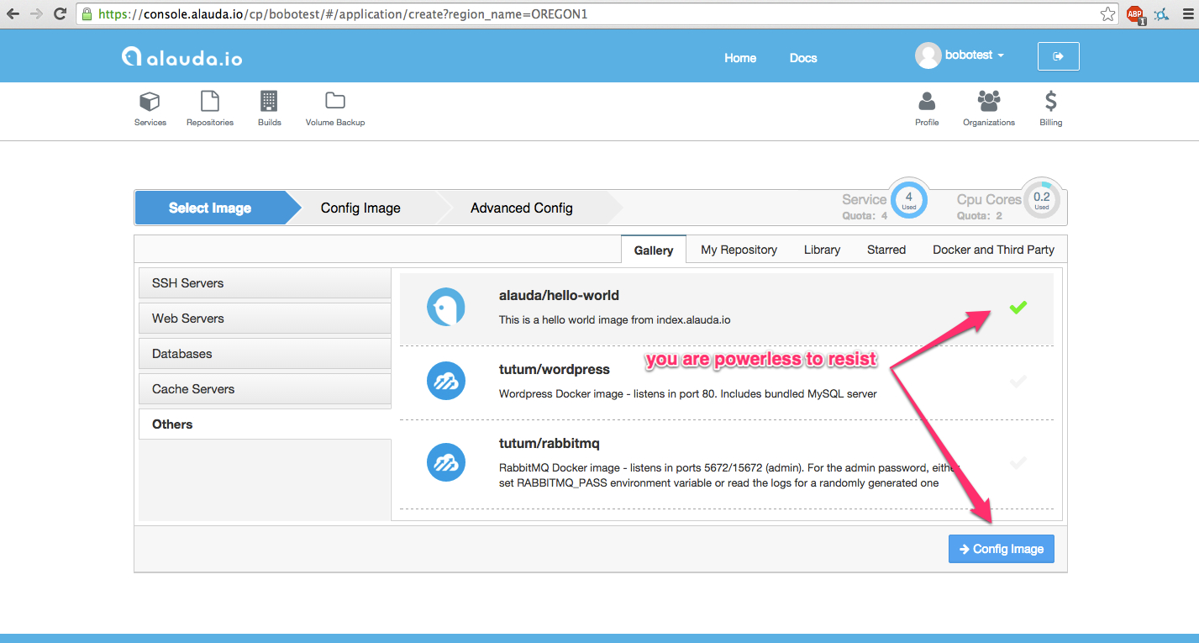The width and height of the screenshot is (1199, 643).
Task: Go to the Advanced Config step
Action: coord(522,208)
